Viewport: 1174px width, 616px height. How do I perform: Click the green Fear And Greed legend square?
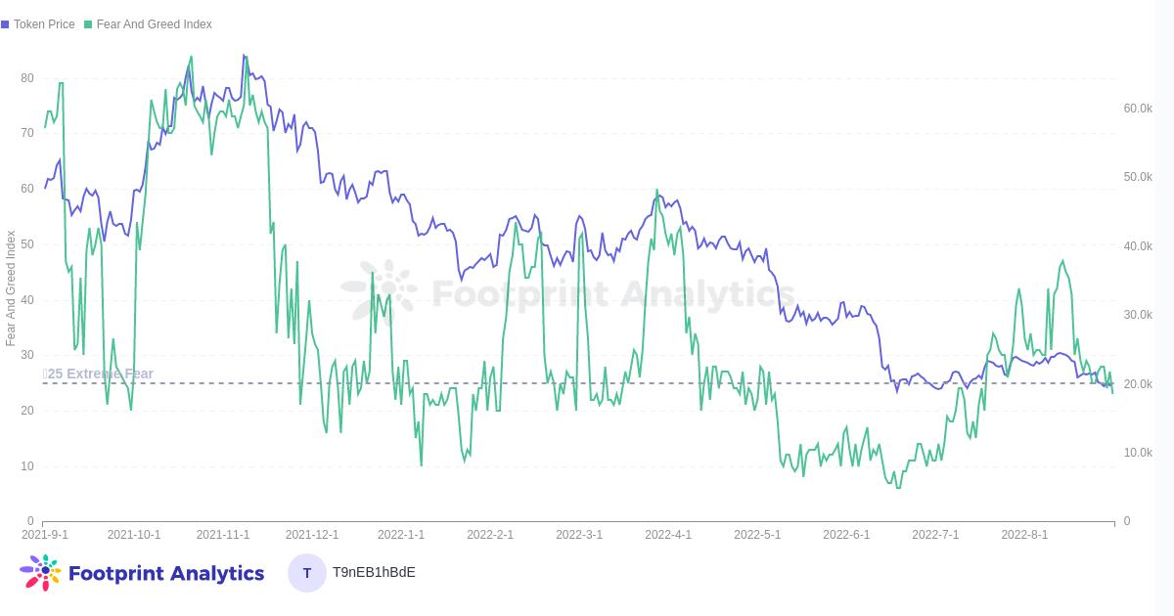pyautogui.click(x=88, y=24)
